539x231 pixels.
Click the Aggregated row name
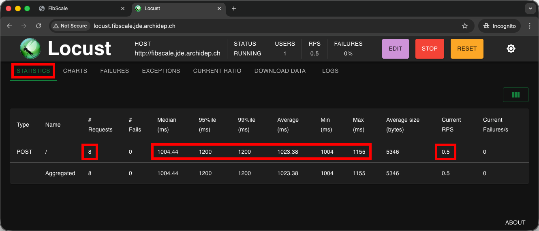click(x=60, y=173)
